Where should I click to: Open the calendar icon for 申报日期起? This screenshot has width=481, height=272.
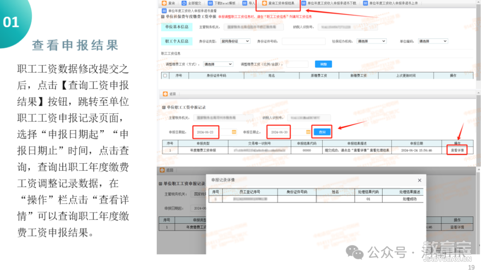point(234,132)
